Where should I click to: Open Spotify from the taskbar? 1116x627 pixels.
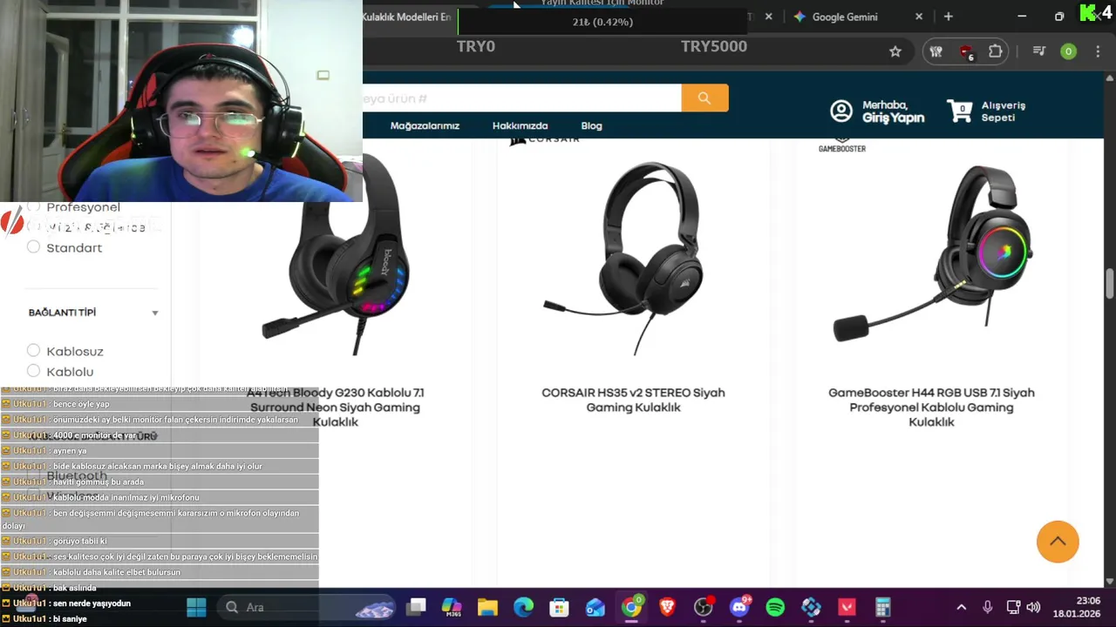775,607
